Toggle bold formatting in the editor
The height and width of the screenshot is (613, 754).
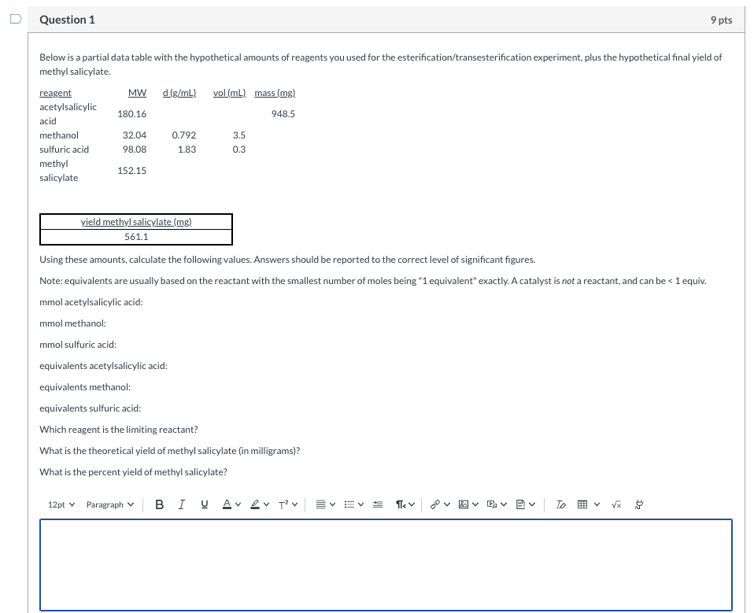click(160, 504)
